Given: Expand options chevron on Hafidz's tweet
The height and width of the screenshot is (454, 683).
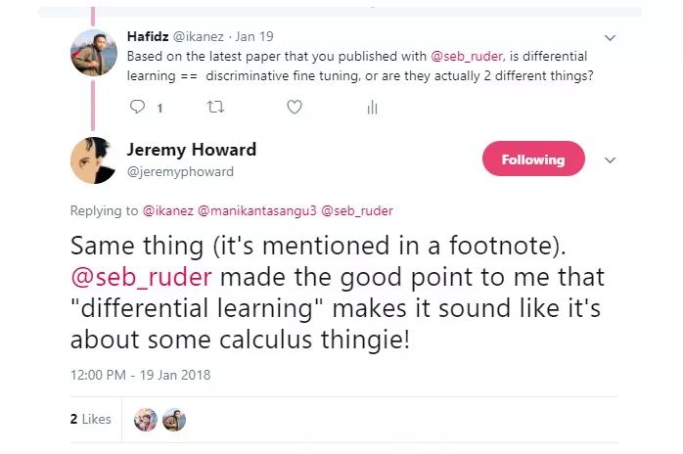Looking at the screenshot, I should pos(611,39).
